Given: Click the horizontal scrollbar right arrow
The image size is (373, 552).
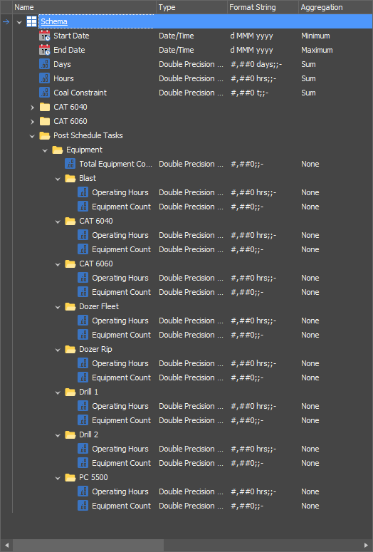Looking at the screenshot, I should point(366,546).
